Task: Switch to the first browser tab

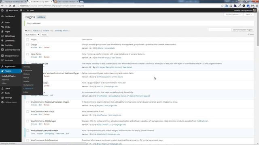Action: pyautogui.click(x=15, y=2)
